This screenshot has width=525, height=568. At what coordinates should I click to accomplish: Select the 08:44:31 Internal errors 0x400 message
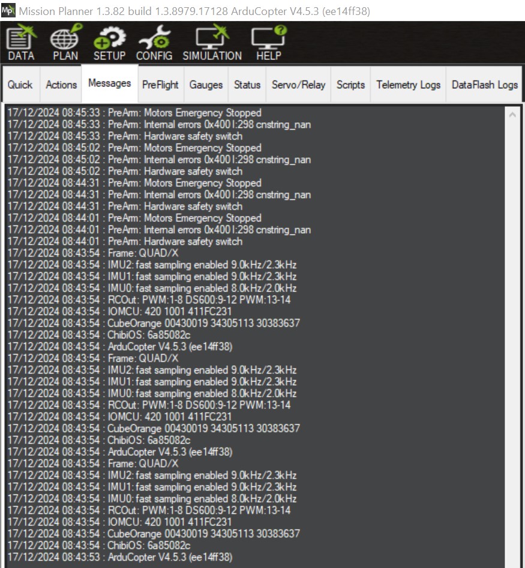point(159,194)
